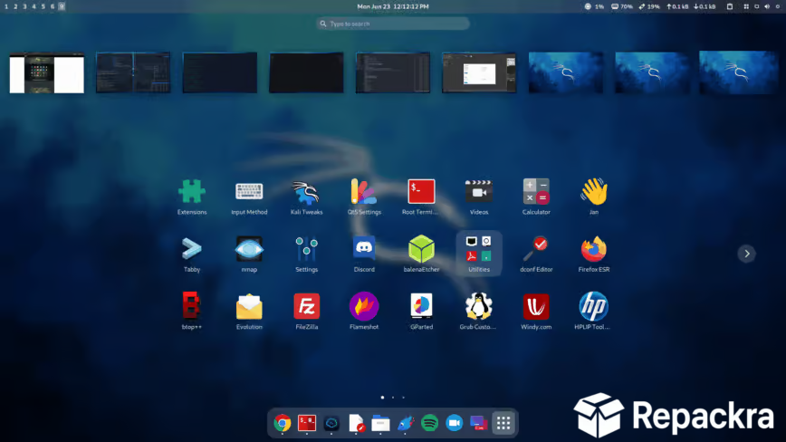This screenshot has height=442, width=786.
Task: Launch Spotify from the dock
Action: click(x=429, y=423)
